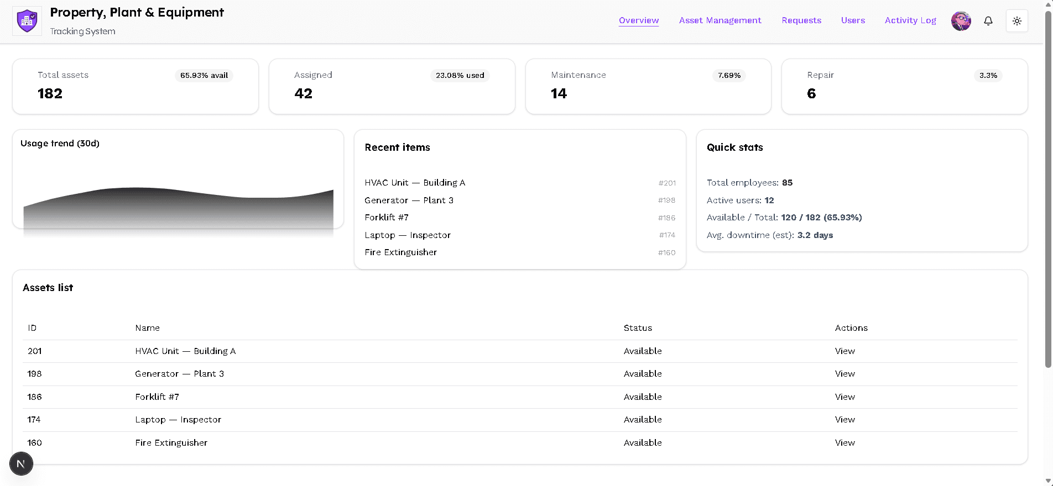The height and width of the screenshot is (486, 1053).
Task: Switch to Activity Log
Action: (x=910, y=20)
